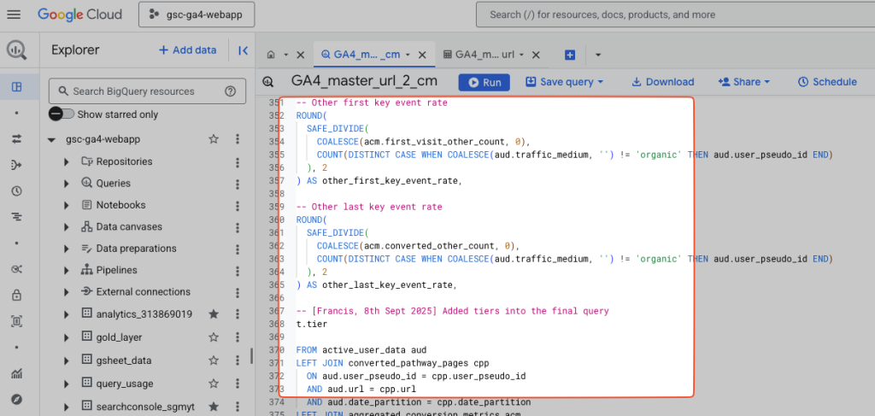This screenshot has width=875, height=416.
Task: Expand the Repositories node
Action: [67, 161]
